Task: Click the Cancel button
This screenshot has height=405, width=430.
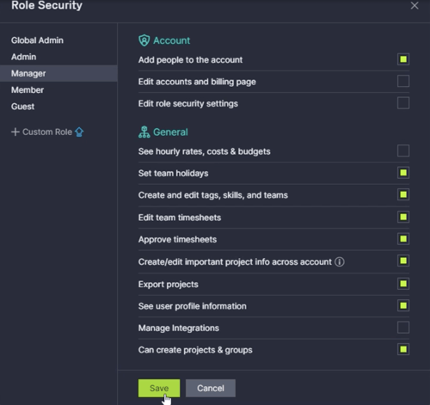Action: pyautogui.click(x=211, y=388)
